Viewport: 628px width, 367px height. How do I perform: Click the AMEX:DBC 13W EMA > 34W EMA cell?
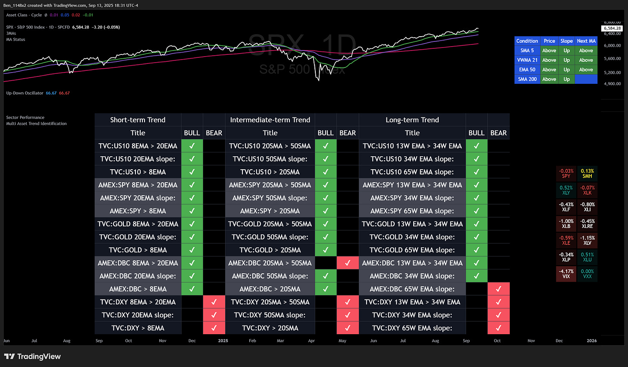tap(412, 263)
